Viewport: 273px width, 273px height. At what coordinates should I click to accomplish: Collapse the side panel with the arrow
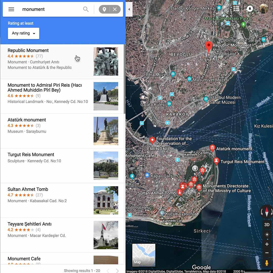pos(129,9)
